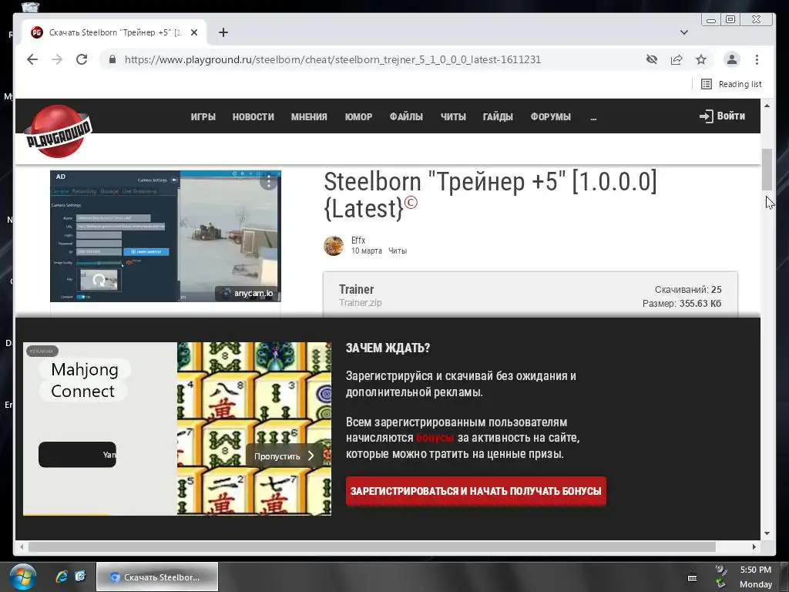Open the Читы category link

(398, 251)
